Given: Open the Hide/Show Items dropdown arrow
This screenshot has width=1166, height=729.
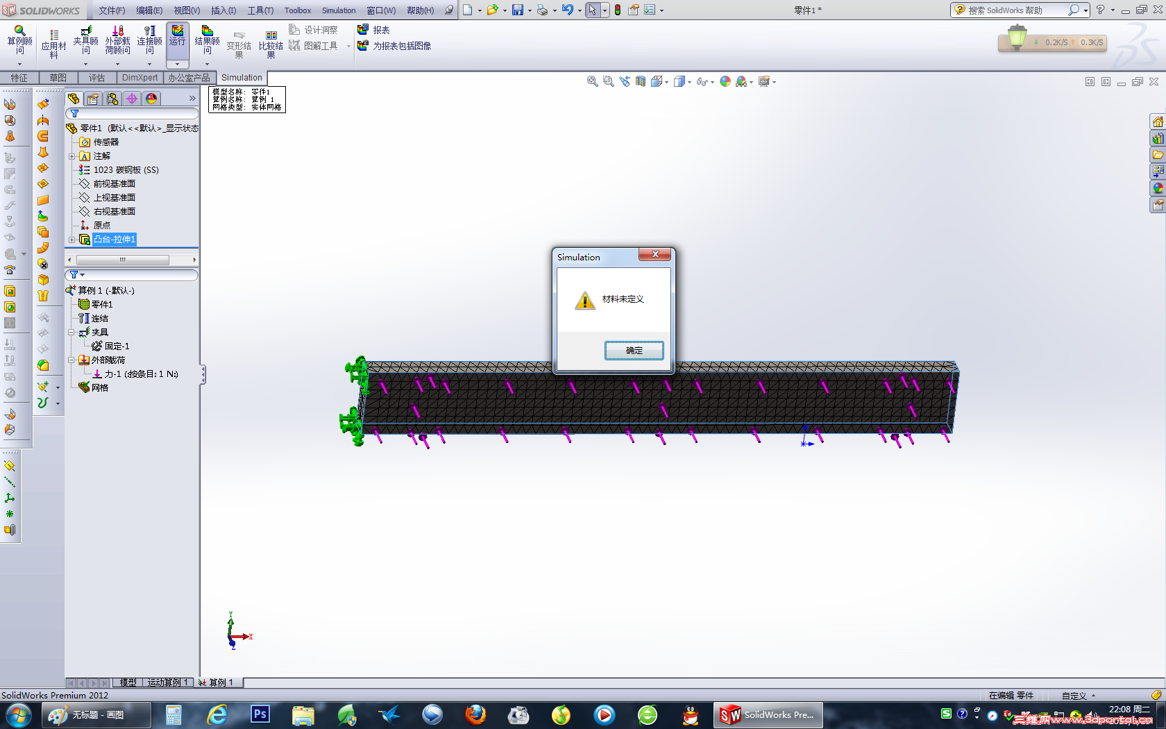Looking at the screenshot, I should pos(712,82).
